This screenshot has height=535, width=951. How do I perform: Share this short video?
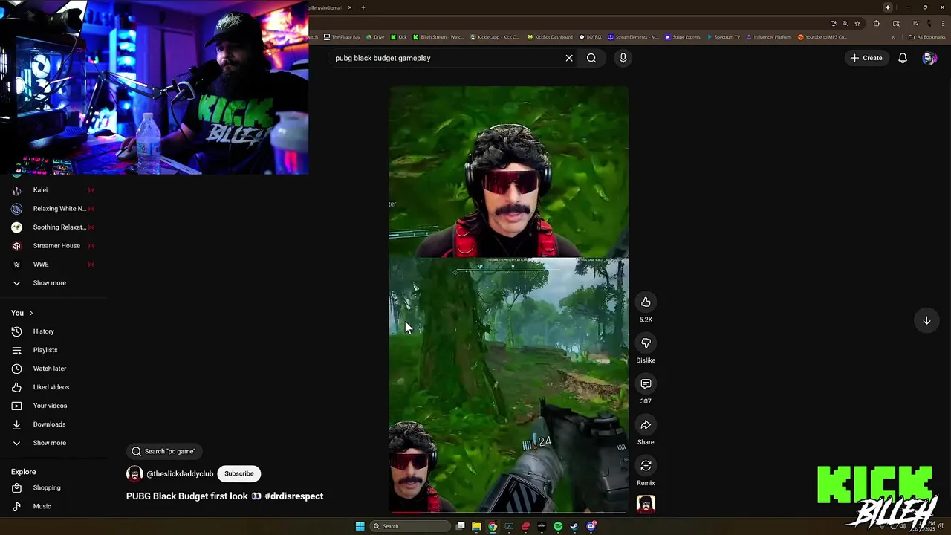646,424
